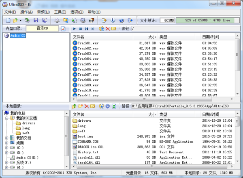Click the red X delete icon in local toolbar
The height and width of the screenshot is (178, 243).
[x=87, y=106]
